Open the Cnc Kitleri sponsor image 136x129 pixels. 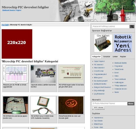[x=103, y=43]
